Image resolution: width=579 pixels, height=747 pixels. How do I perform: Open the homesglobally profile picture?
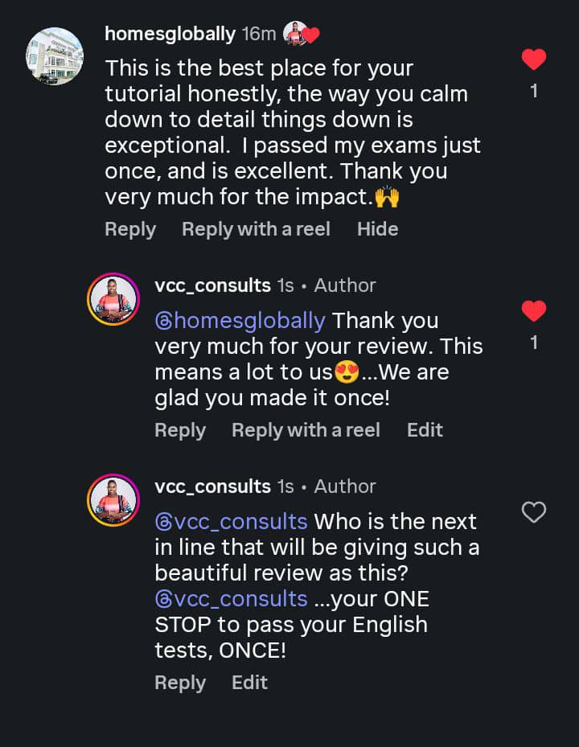(55, 55)
